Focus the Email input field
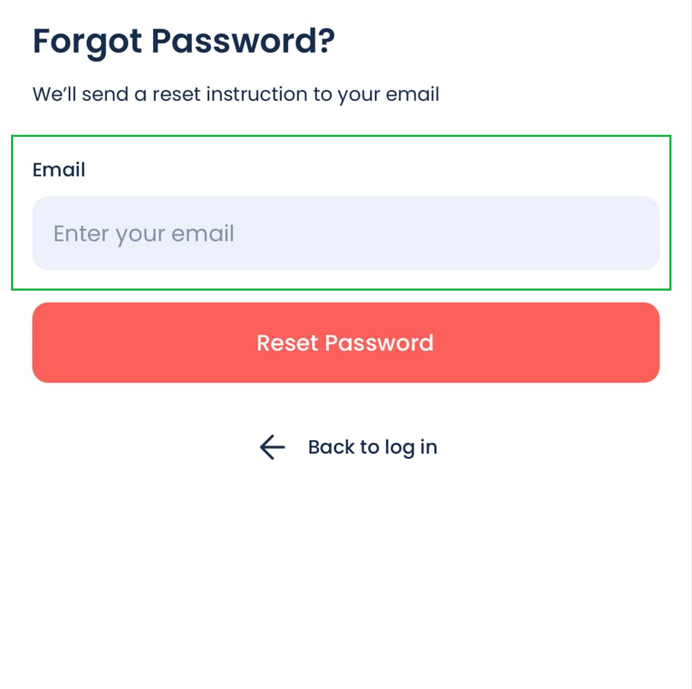 coord(346,234)
